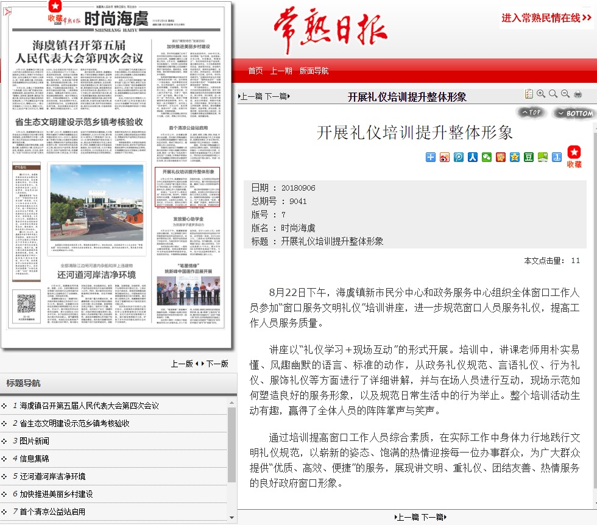The image size is (597, 525).
Task: Click the large article headline 开展礼仪培训提升整体形象
Action: pos(415,133)
